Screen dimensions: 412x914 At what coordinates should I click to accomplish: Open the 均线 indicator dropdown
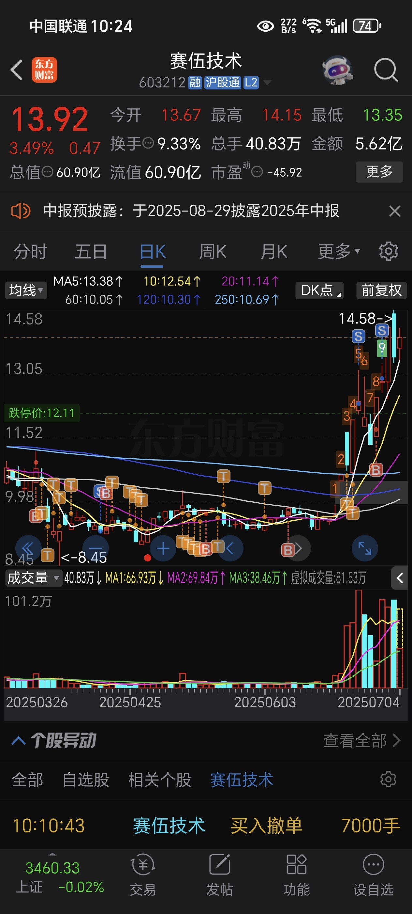tap(25, 290)
